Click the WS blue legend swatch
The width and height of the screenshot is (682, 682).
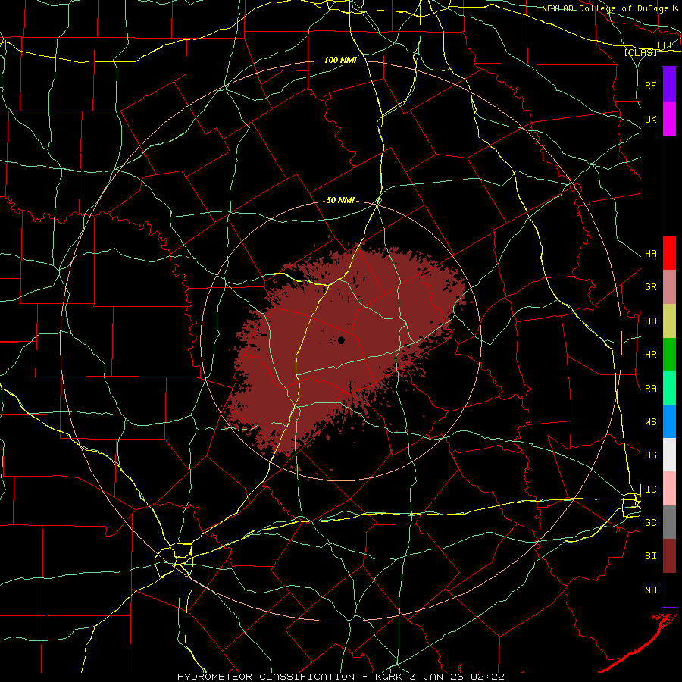pos(669,421)
